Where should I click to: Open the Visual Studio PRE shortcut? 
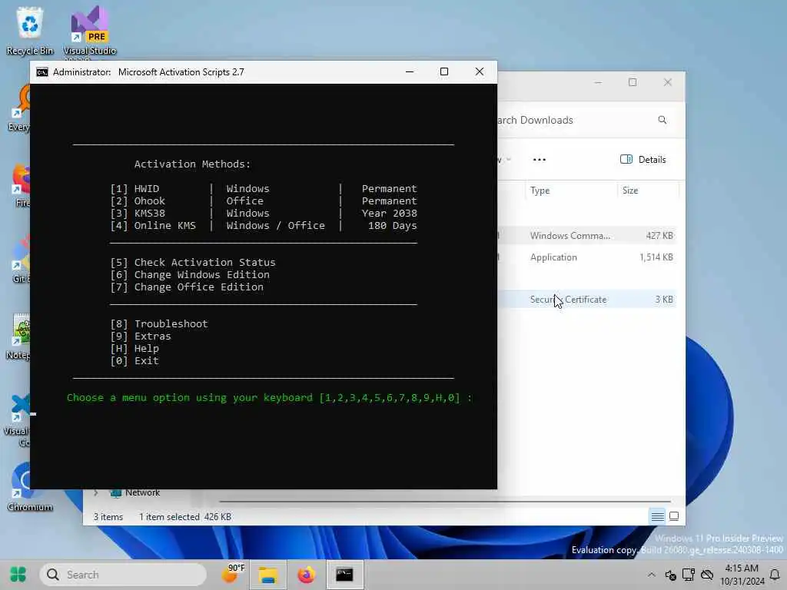89,31
